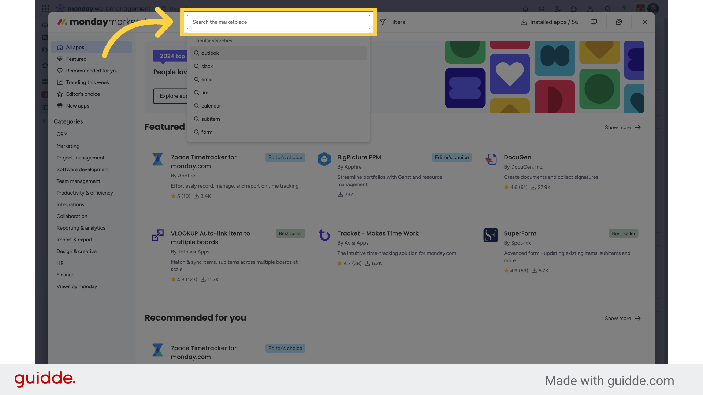Viewport: 703px width, 395px height.
Task: Click the Best seller badge on SuperForm
Action: [624, 233]
